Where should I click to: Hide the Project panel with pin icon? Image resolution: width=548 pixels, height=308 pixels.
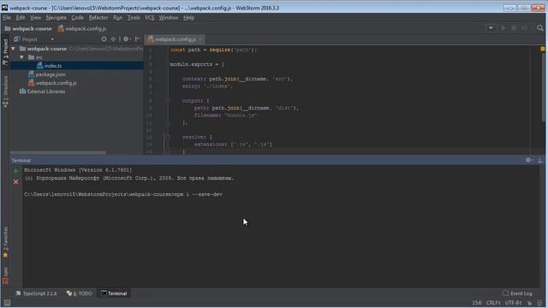[138, 39]
